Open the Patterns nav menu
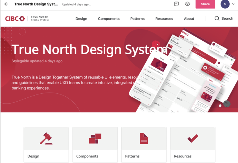Viewport: 238px width, 163px height. [137, 18]
